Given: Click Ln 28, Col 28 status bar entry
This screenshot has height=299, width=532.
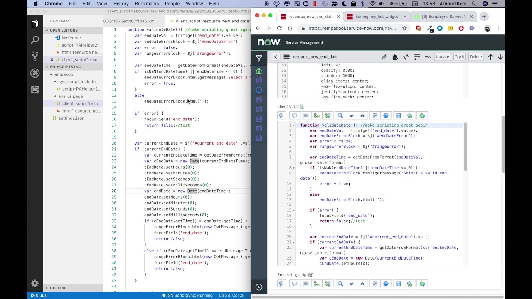Looking at the screenshot, I should point(231,295).
